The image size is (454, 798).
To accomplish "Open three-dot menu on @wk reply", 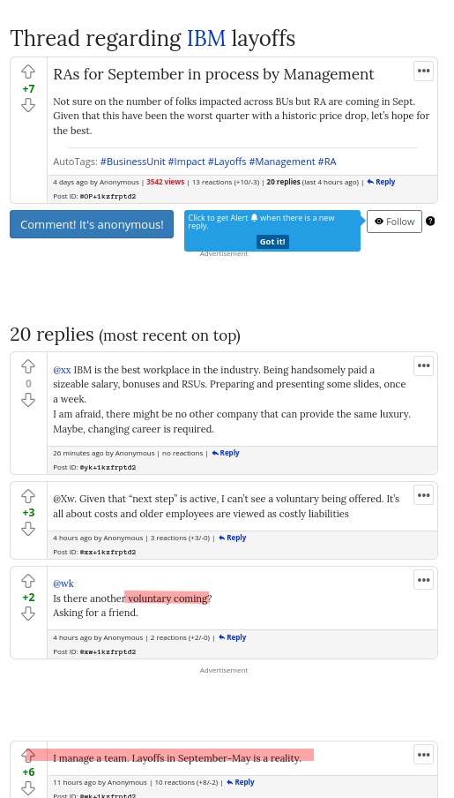I will pos(423,580).
